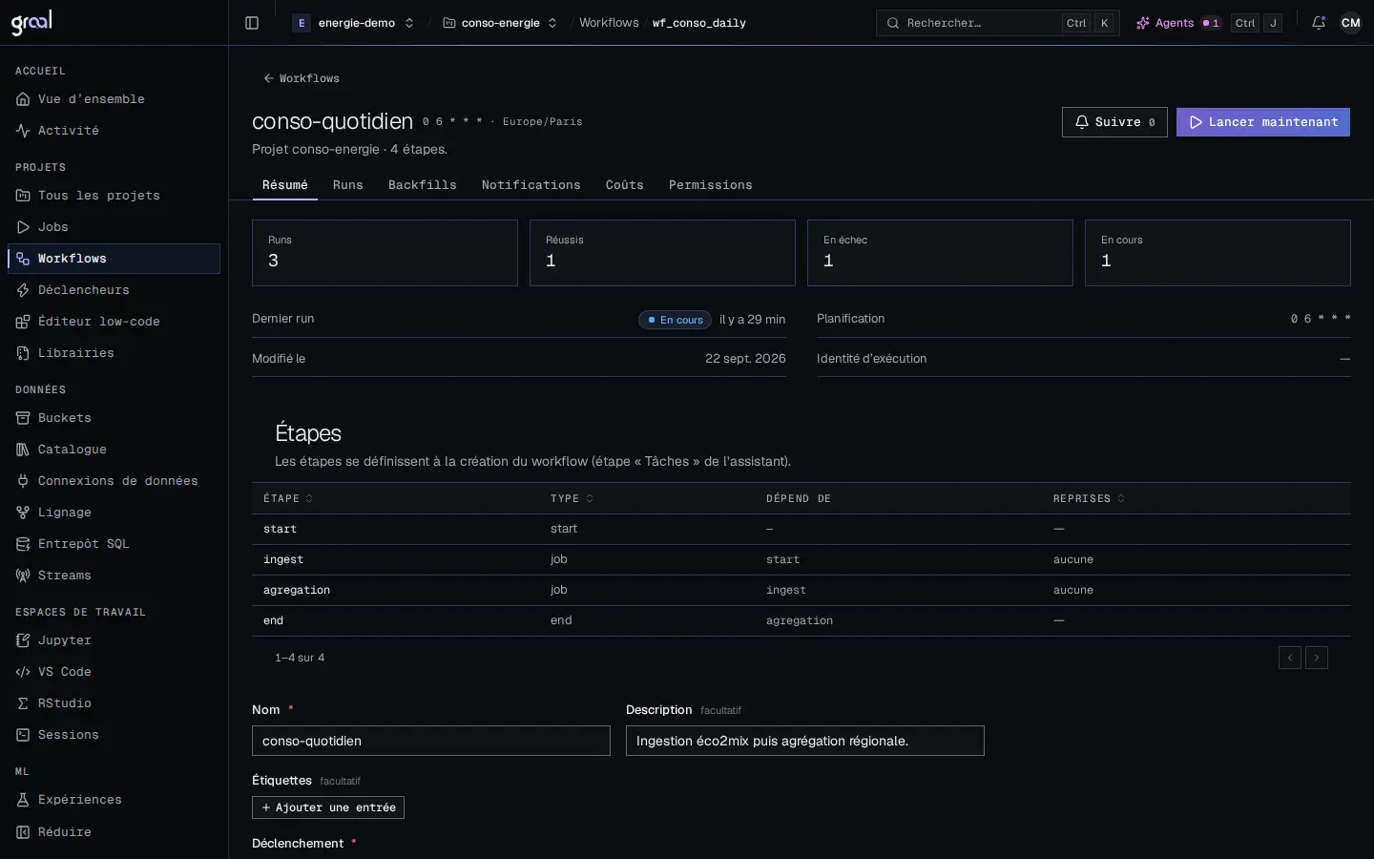
Task: Go back to Workflows link
Action: point(302,78)
